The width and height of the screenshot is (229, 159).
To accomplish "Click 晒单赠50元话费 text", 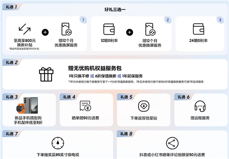I will click(x=85, y=118).
